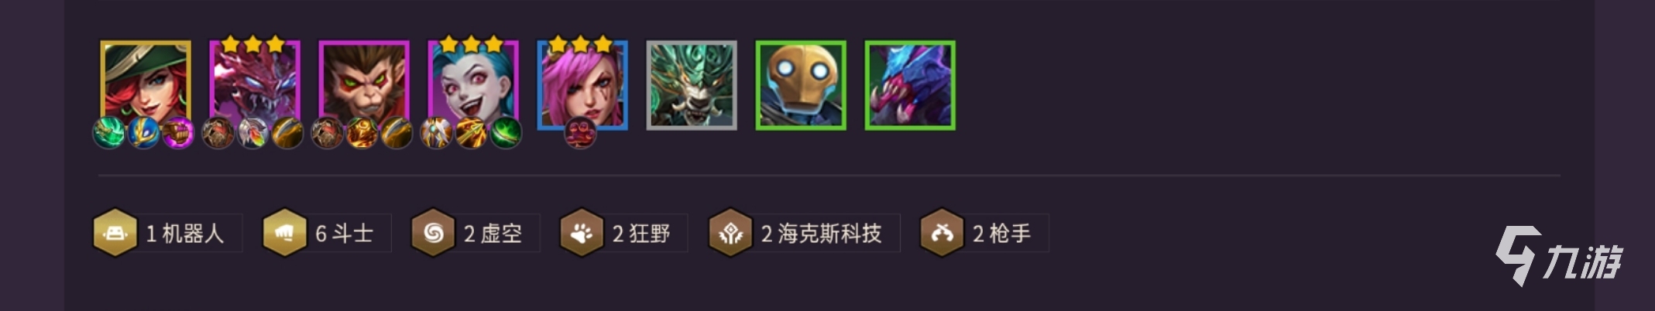Open the 九游 logo link
The image size is (1655, 311).
point(1558,256)
